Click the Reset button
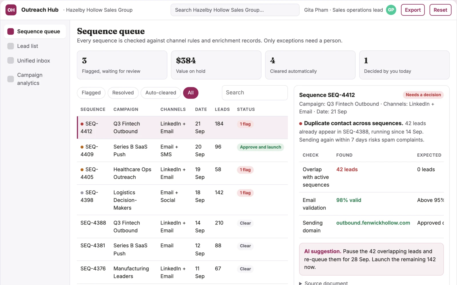This screenshot has width=457, height=285. pos(440,10)
